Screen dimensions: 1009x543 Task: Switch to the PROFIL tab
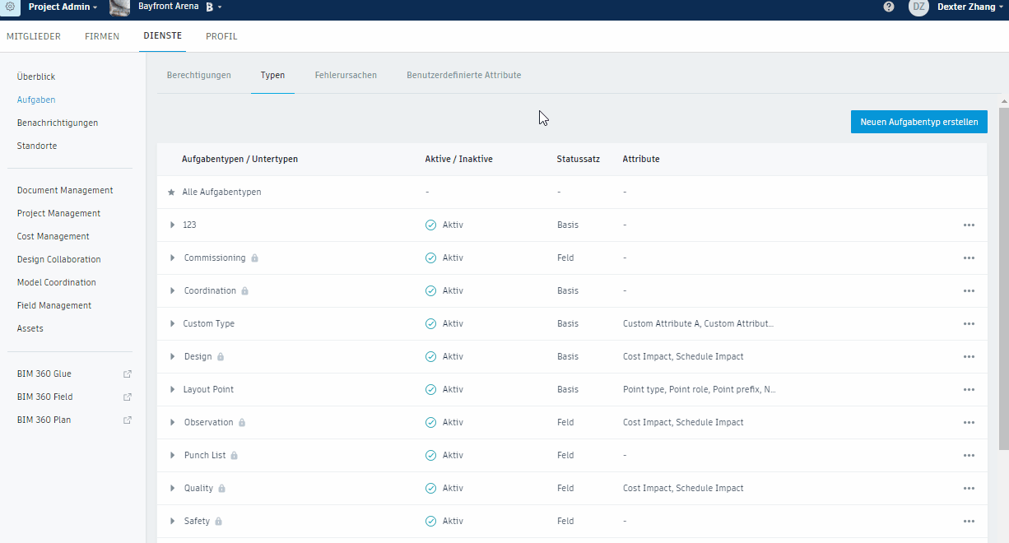click(x=221, y=36)
